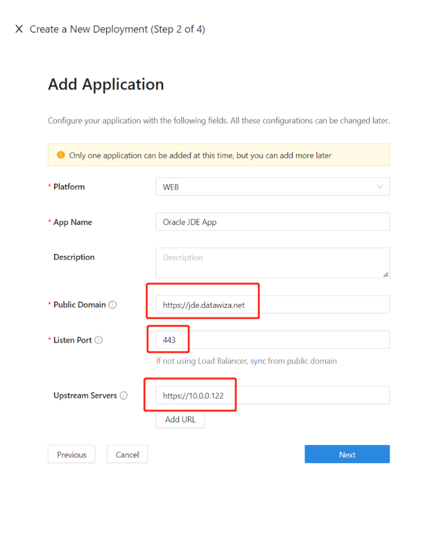Image resolution: width=440 pixels, height=545 pixels.
Task: Click the Add Application heading
Action: tap(106, 84)
